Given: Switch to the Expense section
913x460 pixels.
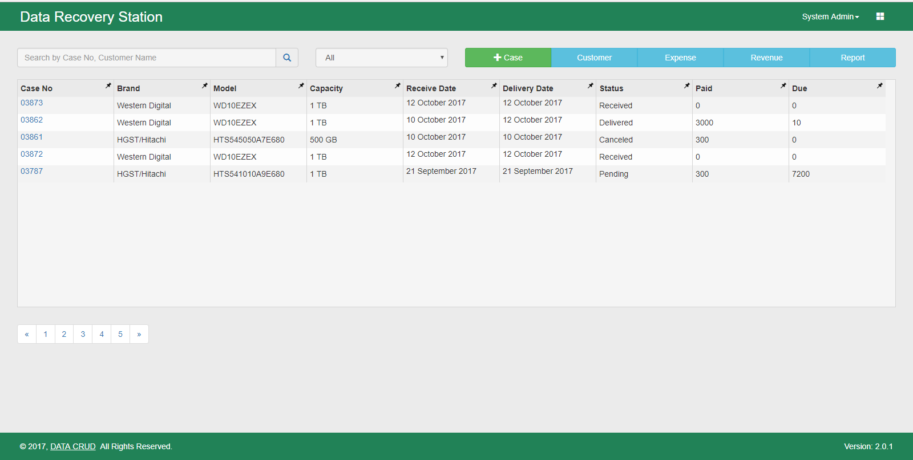Looking at the screenshot, I should coord(680,58).
